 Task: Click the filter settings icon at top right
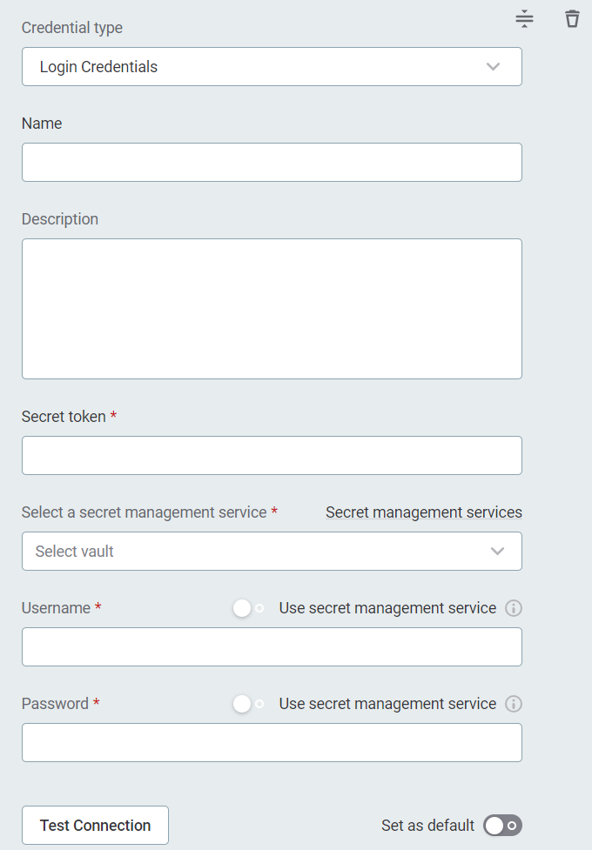point(524,18)
